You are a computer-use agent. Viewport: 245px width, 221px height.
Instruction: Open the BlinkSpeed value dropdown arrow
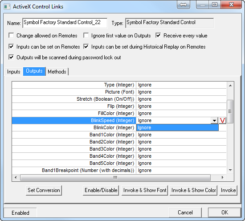click(x=214, y=120)
